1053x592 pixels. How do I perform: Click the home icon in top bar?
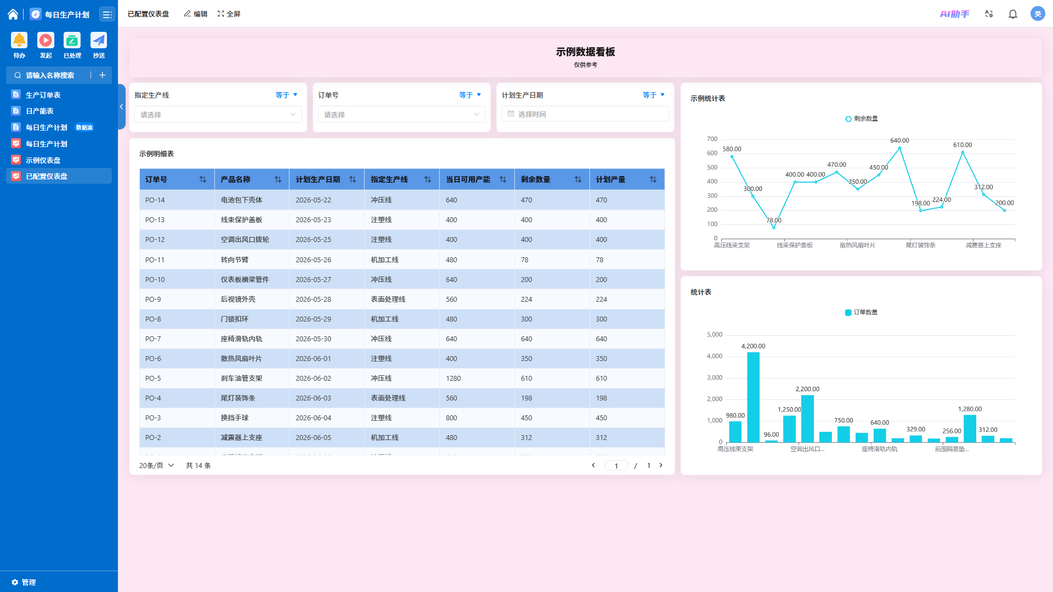point(13,14)
